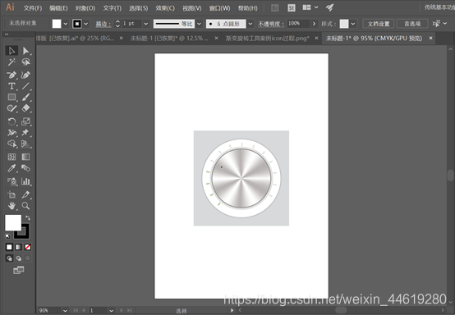Select the Rectangle tool

point(11,97)
